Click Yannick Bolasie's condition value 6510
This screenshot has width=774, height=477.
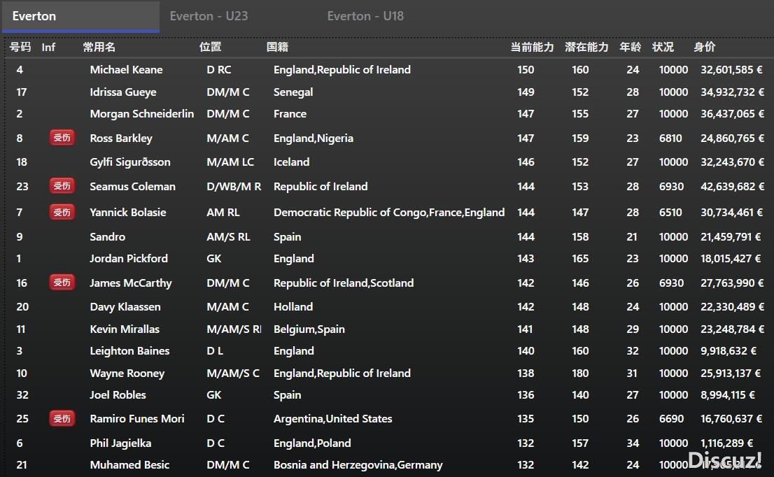point(670,213)
